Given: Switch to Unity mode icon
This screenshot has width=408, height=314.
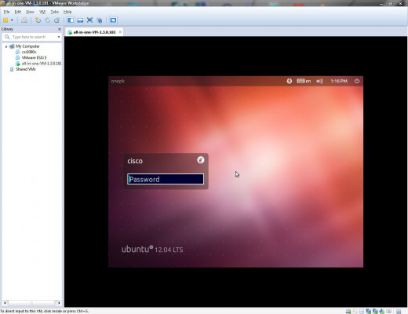Looking at the screenshot, I should pyautogui.click(x=100, y=20).
